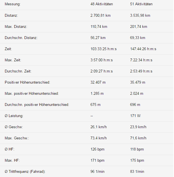Click the power value 171 W
Screen dimensions: 174x177
[135, 116]
